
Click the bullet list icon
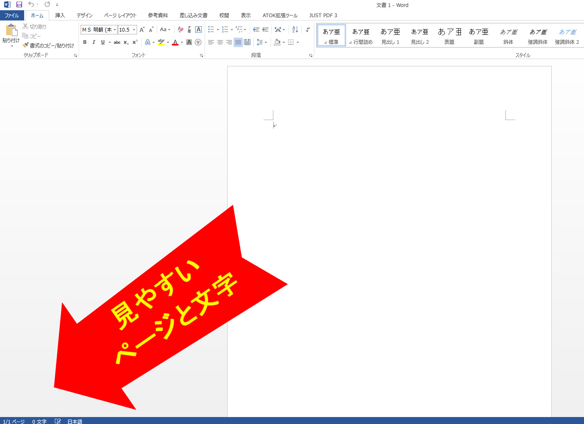(x=211, y=29)
